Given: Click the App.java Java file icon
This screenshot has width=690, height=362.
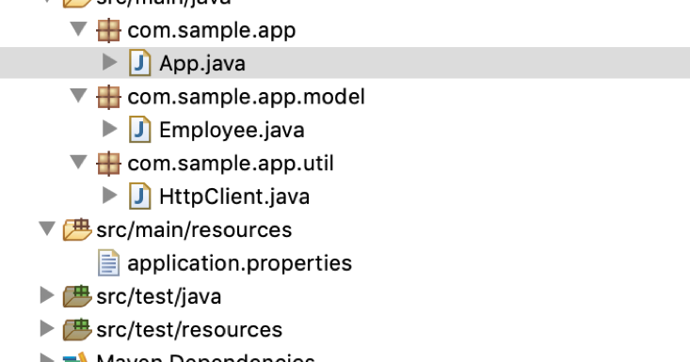Looking at the screenshot, I should click(140, 63).
